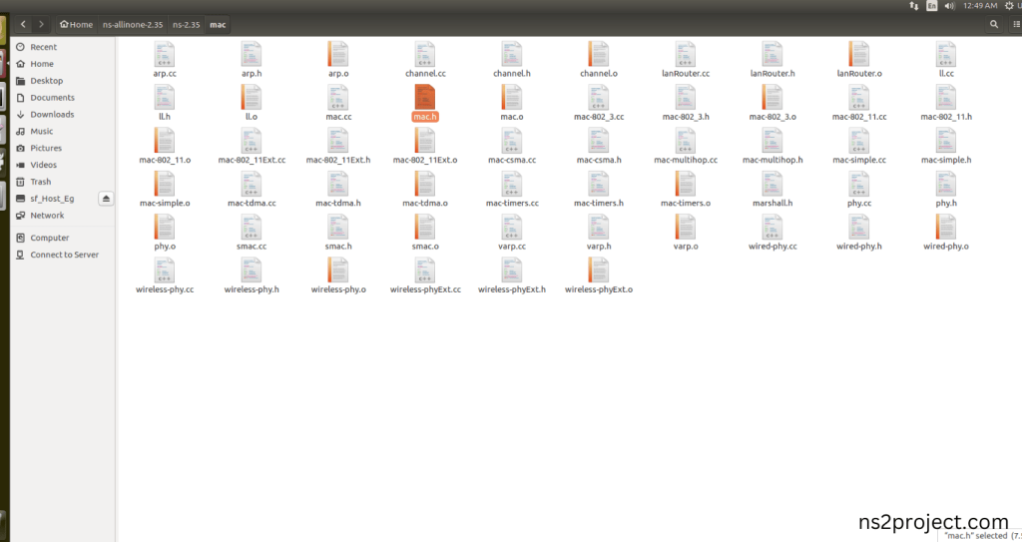Image resolution: width=1022 pixels, height=542 pixels.
Task: Click the smac.cc file name
Action: click(251, 247)
